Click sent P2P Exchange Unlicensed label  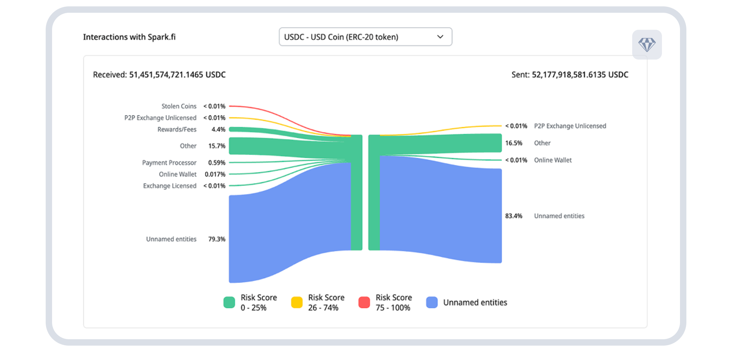click(570, 126)
